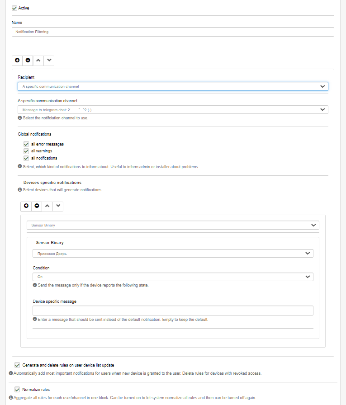Toggle the 'all warnings' checkbox

[26, 151]
